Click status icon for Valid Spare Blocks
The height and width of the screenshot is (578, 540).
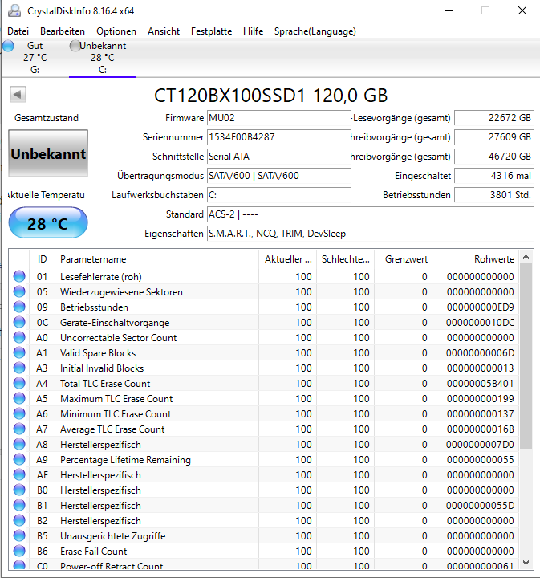pyautogui.click(x=19, y=352)
